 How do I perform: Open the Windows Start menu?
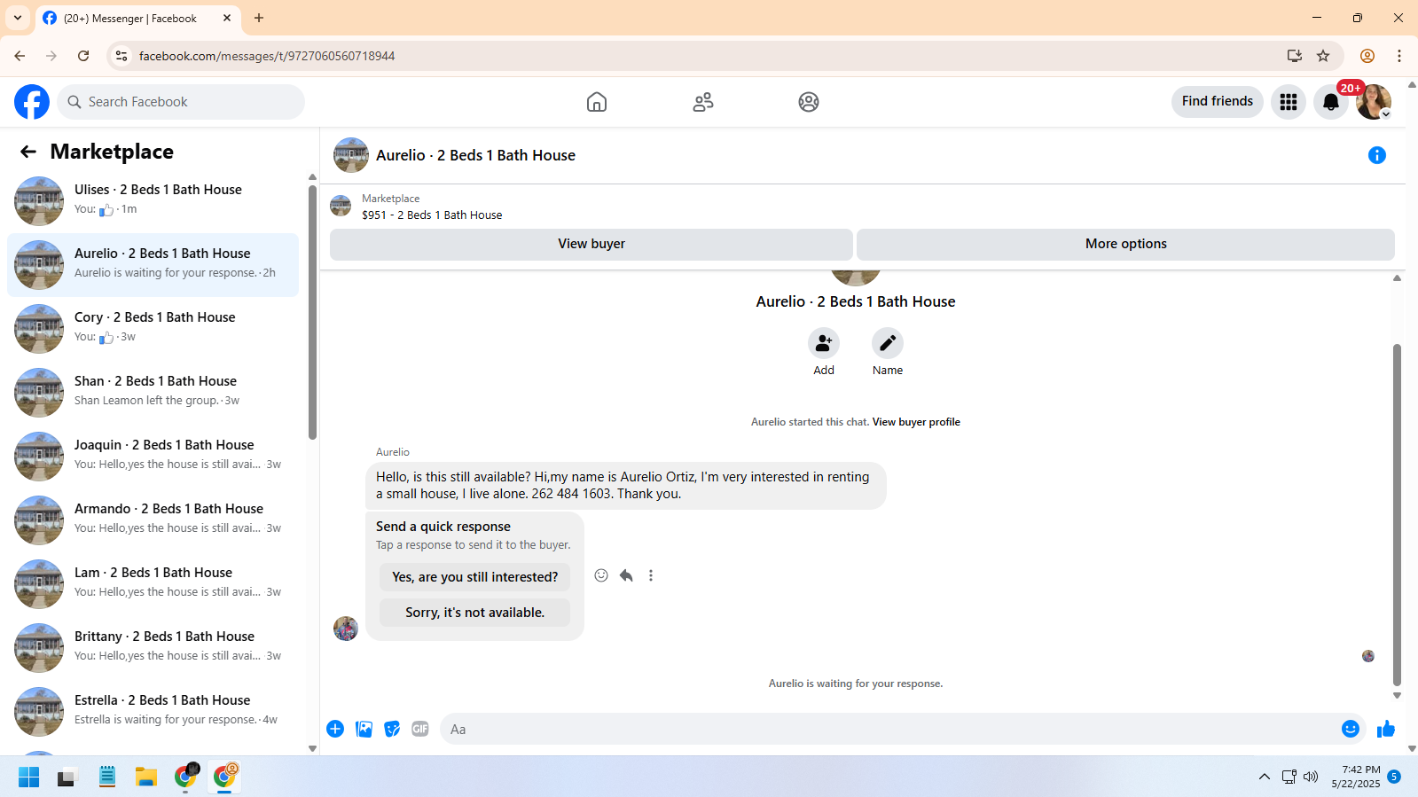coord(28,777)
